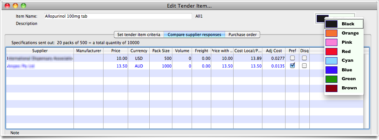The image size is (379, 140).
Task: Pick Blue in the color dropdown
Action: click(x=344, y=70)
